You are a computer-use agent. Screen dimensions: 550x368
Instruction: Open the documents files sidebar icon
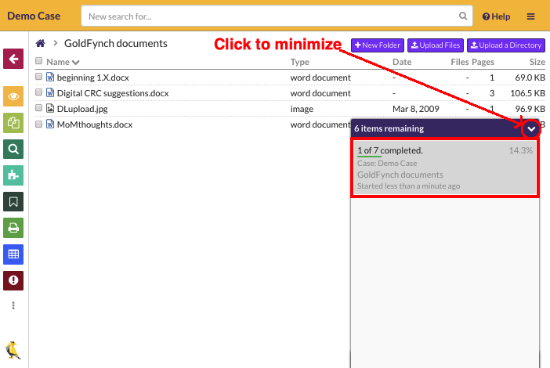[13, 123]
